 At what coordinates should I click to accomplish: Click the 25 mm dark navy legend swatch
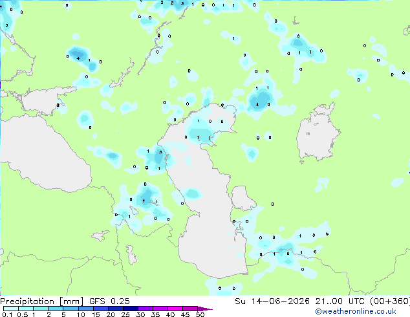[131, 309]
